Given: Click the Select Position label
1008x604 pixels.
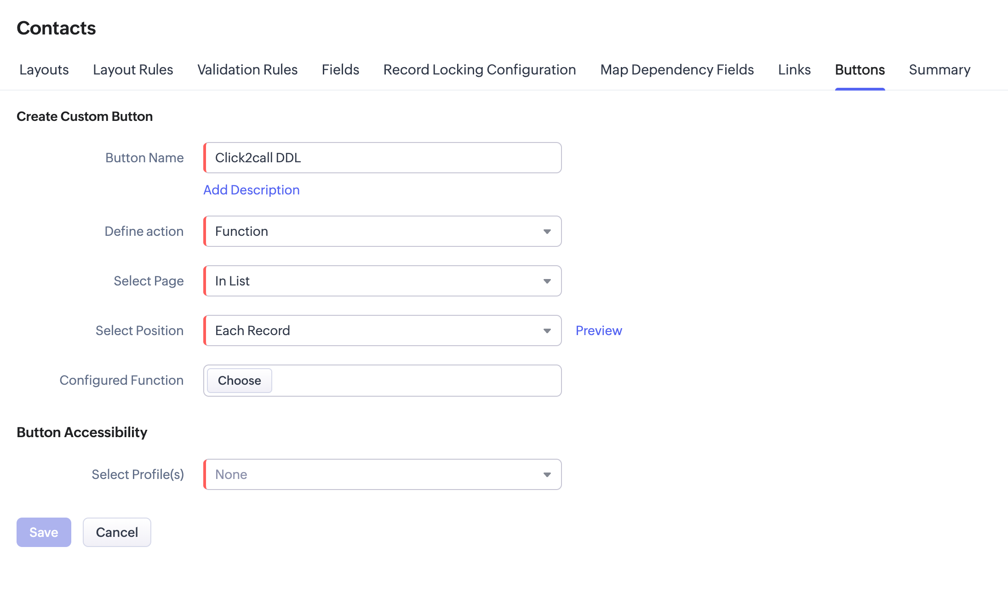Looking at the screenshot, I should pyautogui.click(x=139, y=330).
